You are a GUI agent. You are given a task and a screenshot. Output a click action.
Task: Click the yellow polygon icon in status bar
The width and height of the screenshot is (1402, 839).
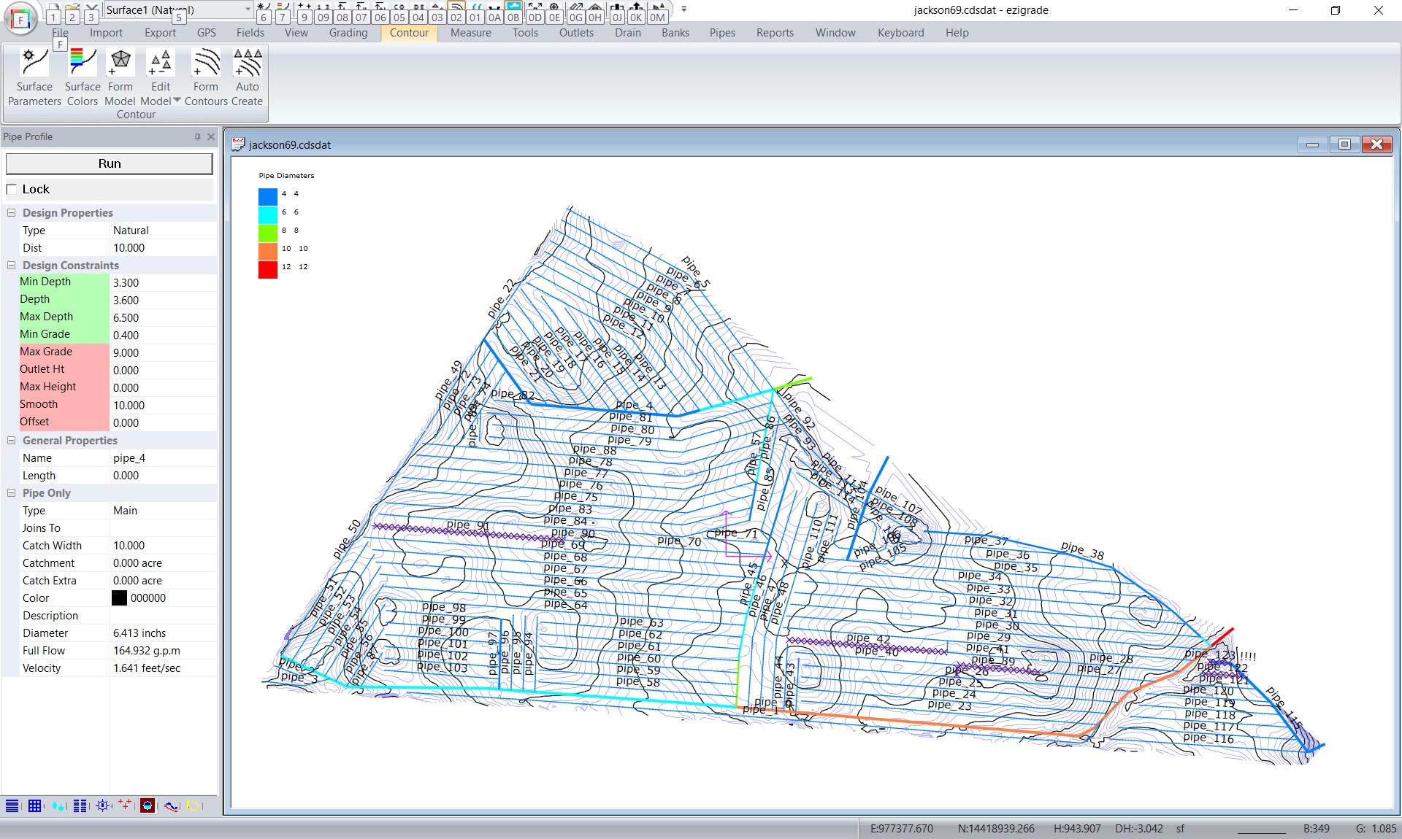coord(193,805)
